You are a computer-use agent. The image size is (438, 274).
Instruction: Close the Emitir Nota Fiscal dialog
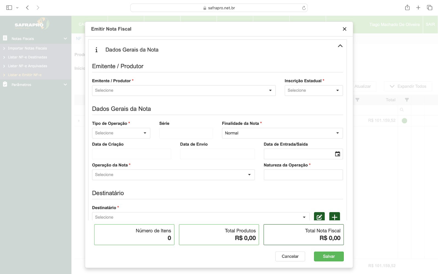click(344, 29)
